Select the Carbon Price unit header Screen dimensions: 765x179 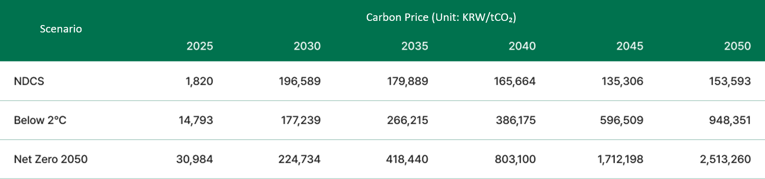441,18
